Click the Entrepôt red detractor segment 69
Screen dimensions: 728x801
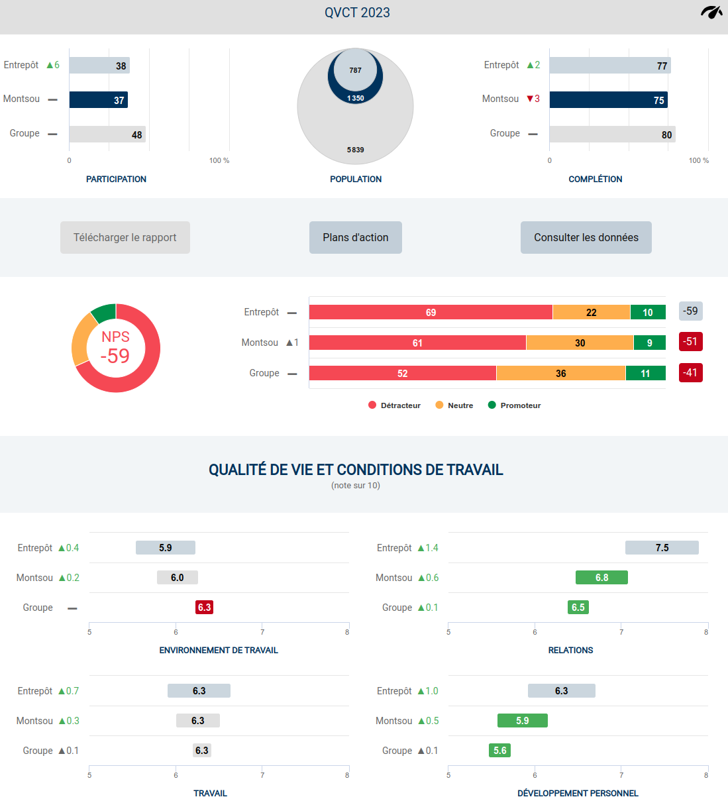(x=431, y=313)
